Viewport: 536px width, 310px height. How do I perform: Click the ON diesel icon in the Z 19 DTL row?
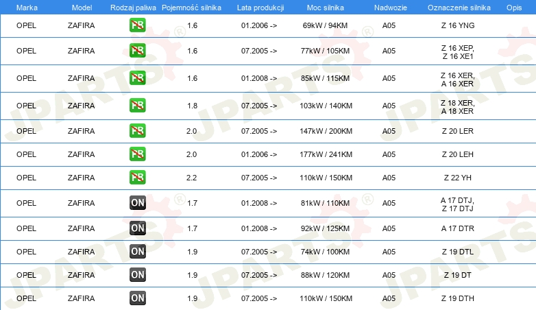click(137, 251)
